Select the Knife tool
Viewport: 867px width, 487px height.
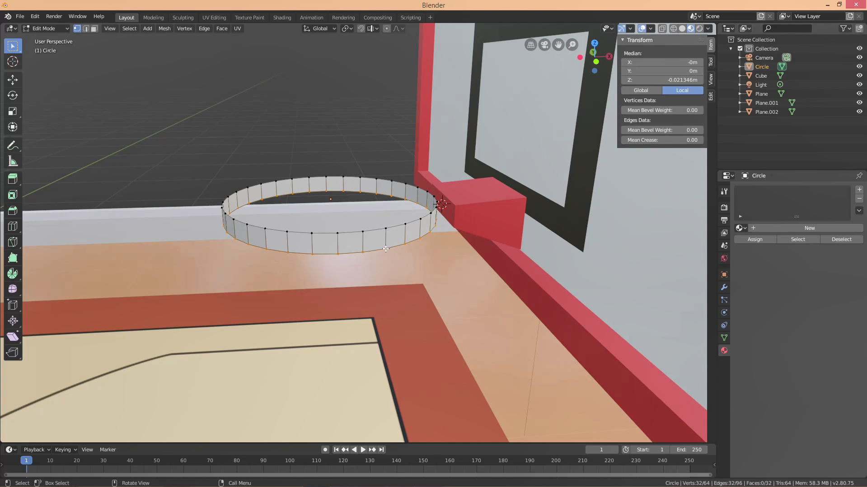point(13,242)
